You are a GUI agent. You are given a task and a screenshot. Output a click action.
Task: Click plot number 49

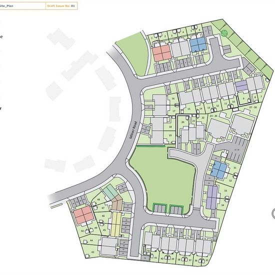click(x=96, y=228)
